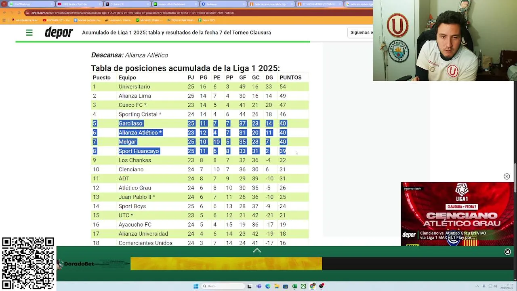
Task: Open the Depor hamburger menu
Action: [x=29, y=33]
